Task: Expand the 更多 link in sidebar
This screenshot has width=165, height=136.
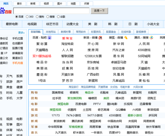Action: click(21, 33)
